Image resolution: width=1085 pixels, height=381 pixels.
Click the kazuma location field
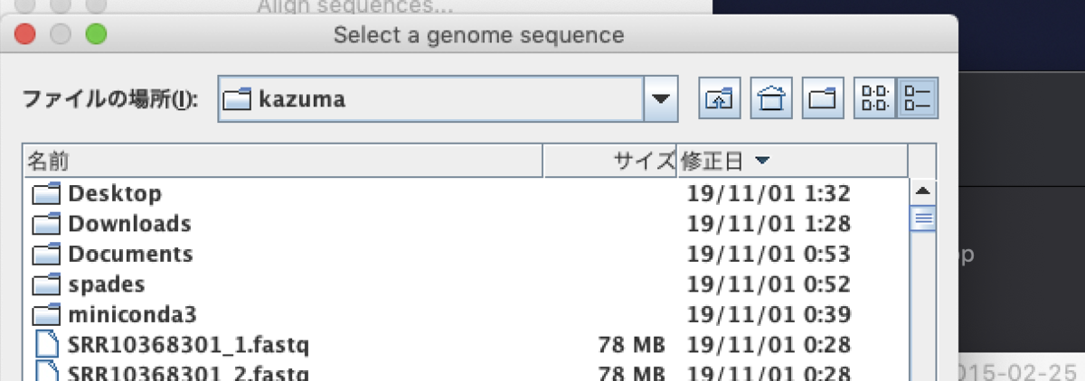tap(430, 98)
